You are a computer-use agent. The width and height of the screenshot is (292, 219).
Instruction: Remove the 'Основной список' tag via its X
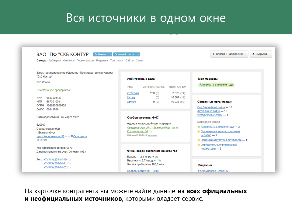point(138,54)
